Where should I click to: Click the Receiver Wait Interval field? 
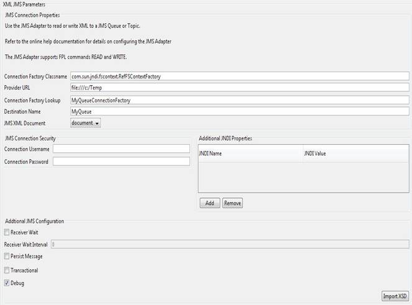[230, 244]
